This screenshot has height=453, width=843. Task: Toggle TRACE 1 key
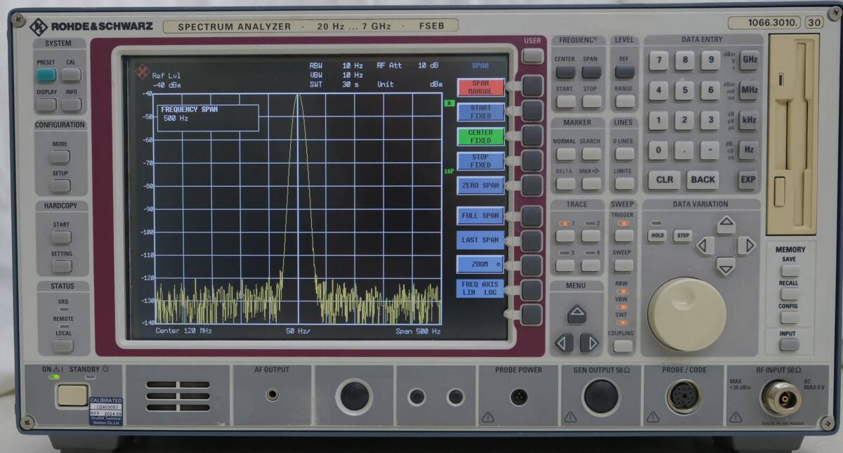566,236
